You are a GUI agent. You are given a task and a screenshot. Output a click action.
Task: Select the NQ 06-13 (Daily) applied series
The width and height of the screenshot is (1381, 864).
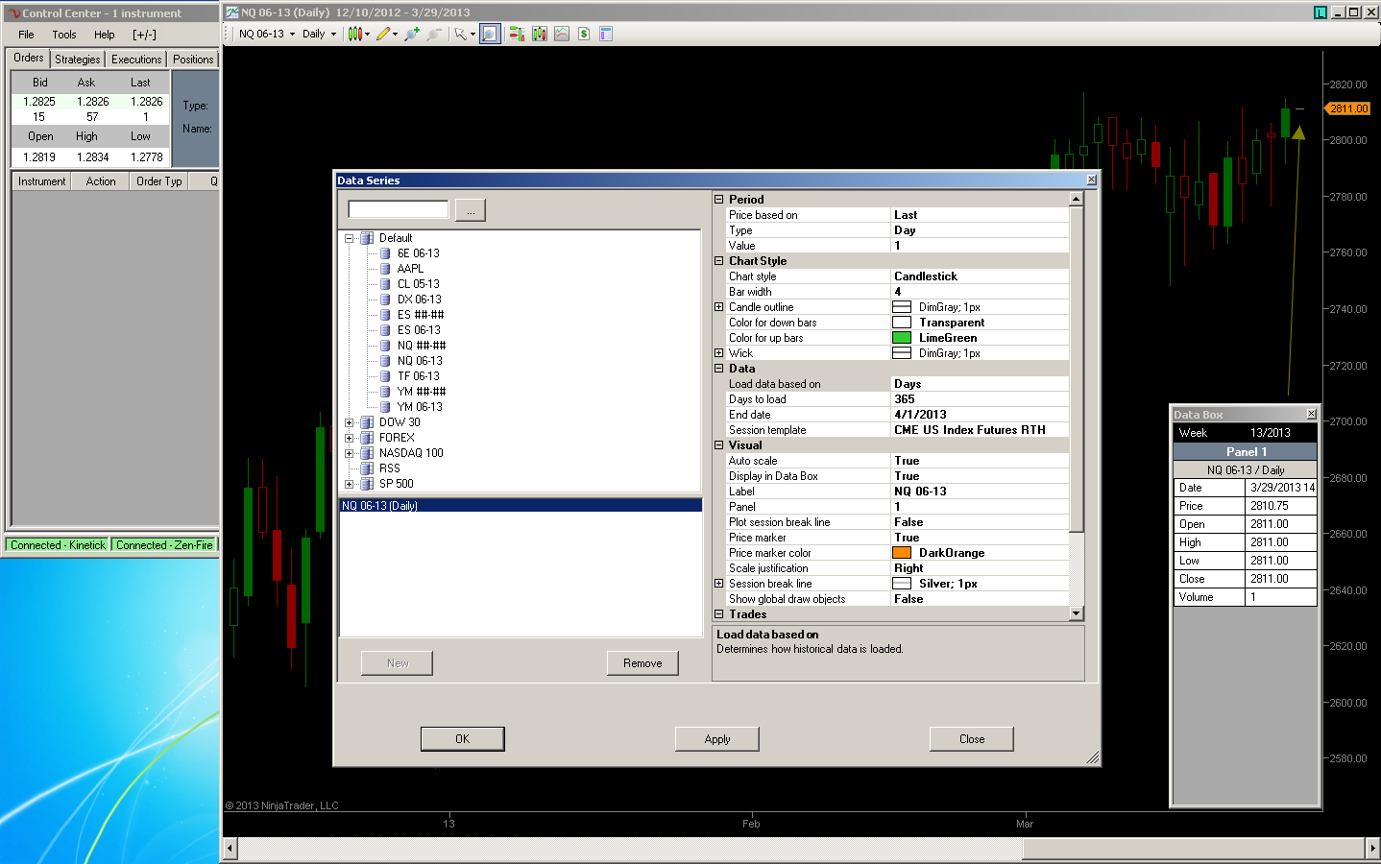tap(521, 506)
